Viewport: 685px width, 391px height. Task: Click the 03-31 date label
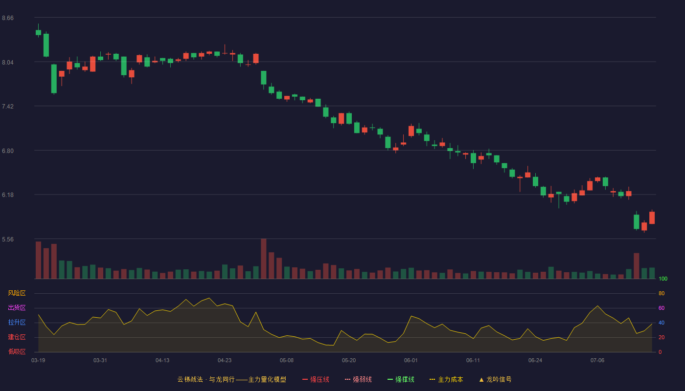tap(100, 360)
